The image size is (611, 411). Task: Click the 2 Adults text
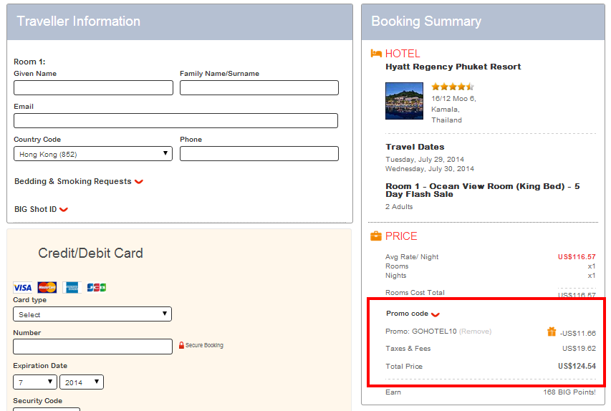[x=399, y=206]
